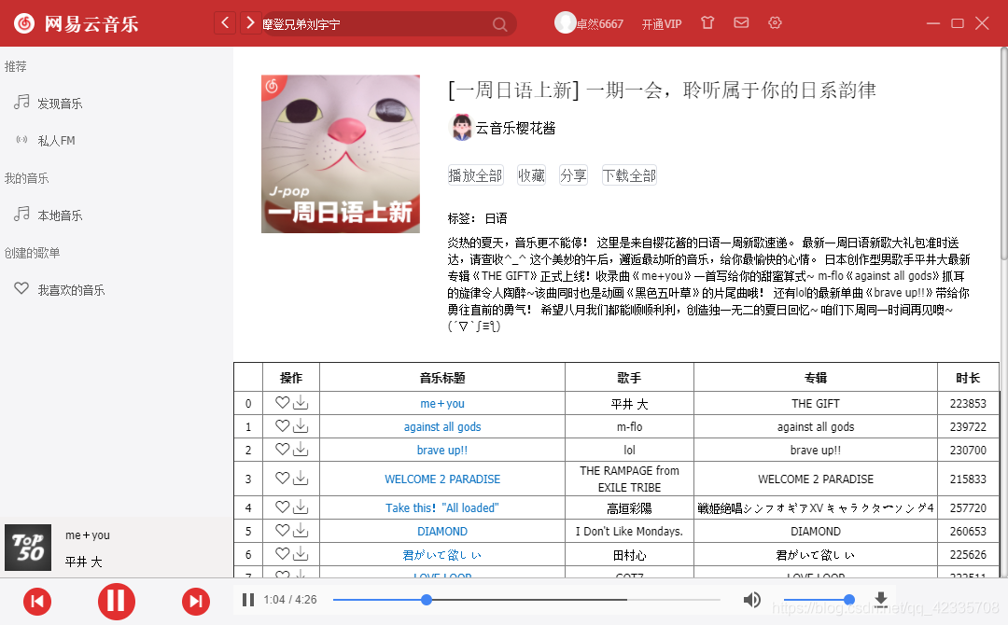Viewport: 1008px width, 625px height.
Task: Click the 时长 column header
Action: point(968,378)
